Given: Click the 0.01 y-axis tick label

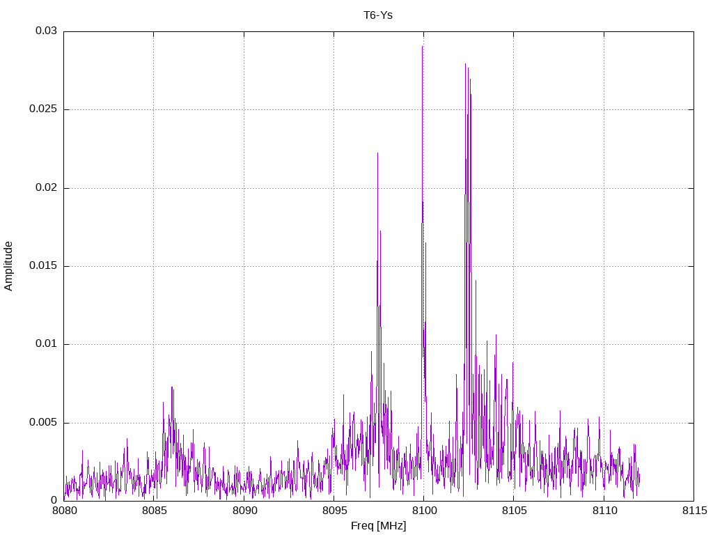Looking at the screenshot, I should [46, 344].
